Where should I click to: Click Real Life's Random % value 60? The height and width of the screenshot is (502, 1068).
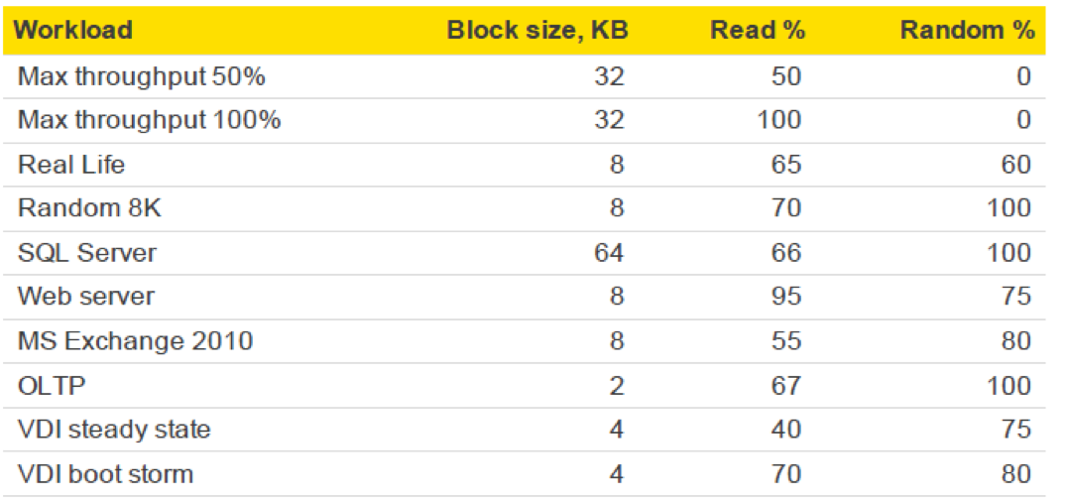(x=1016, y=164)
